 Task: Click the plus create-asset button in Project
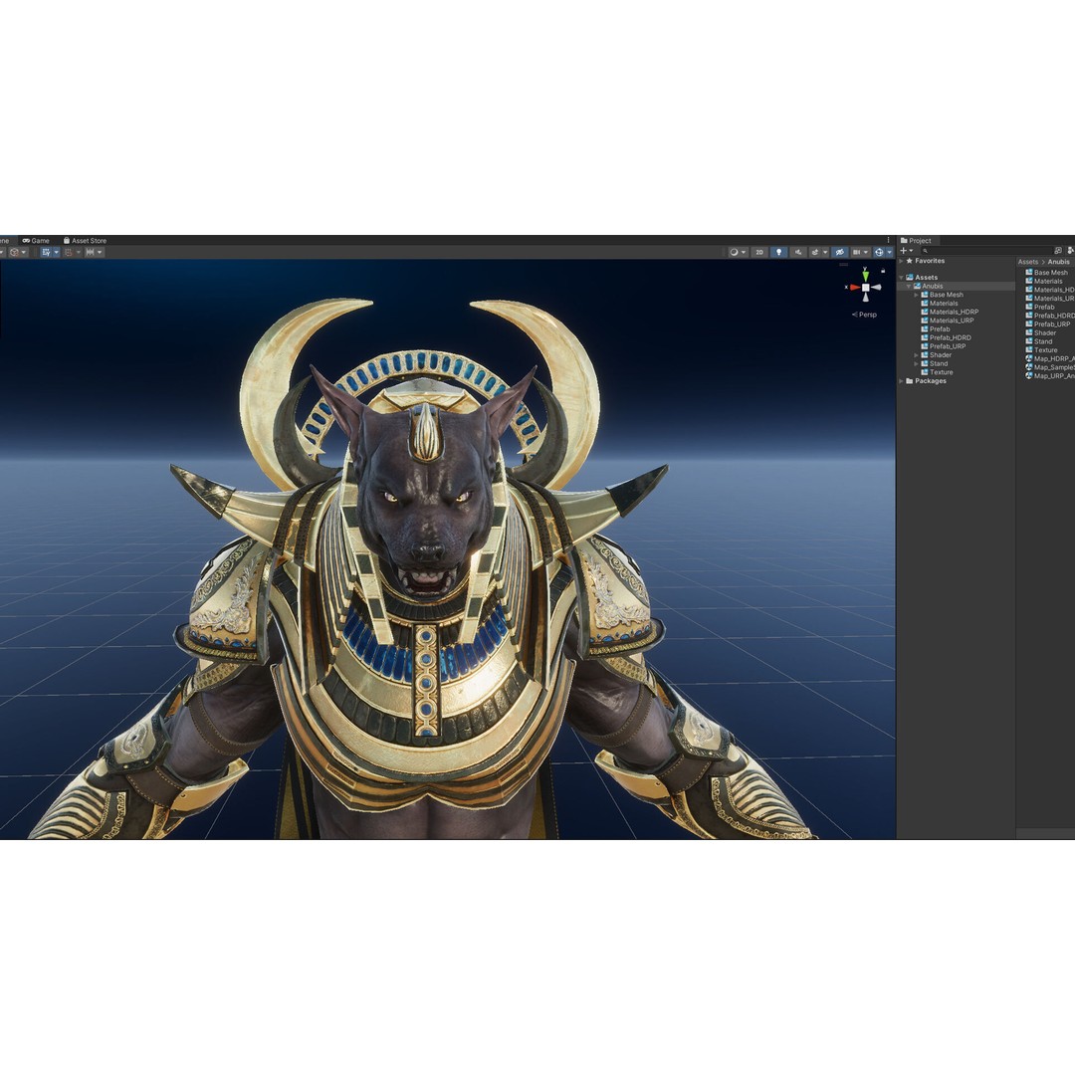904,250
